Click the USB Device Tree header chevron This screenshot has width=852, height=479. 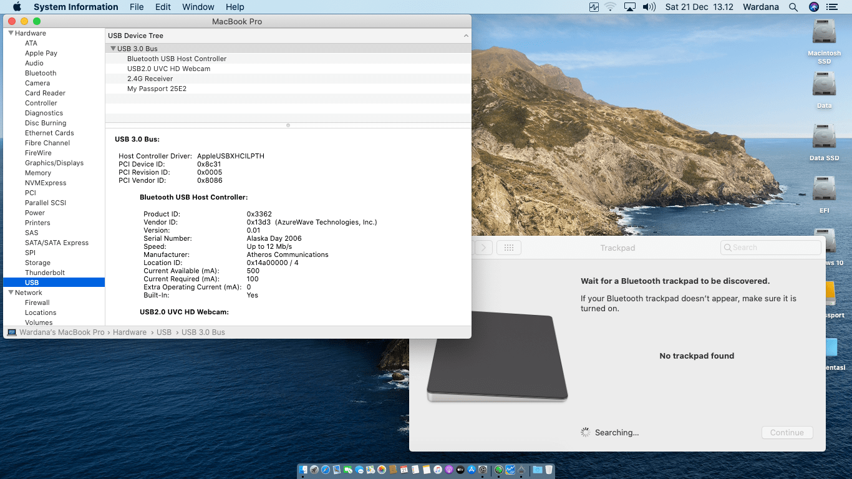(466, 36)
